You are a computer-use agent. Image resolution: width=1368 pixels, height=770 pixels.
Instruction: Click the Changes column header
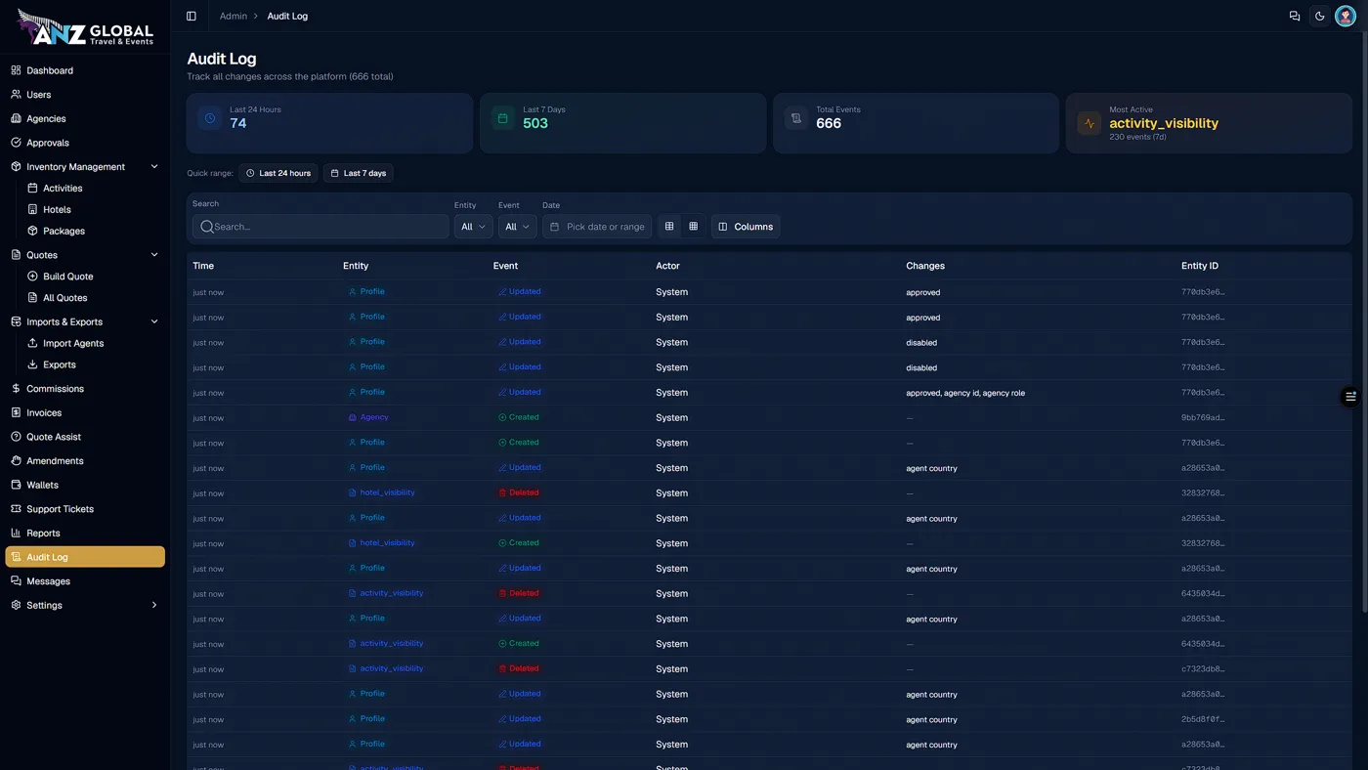[925, 266]
